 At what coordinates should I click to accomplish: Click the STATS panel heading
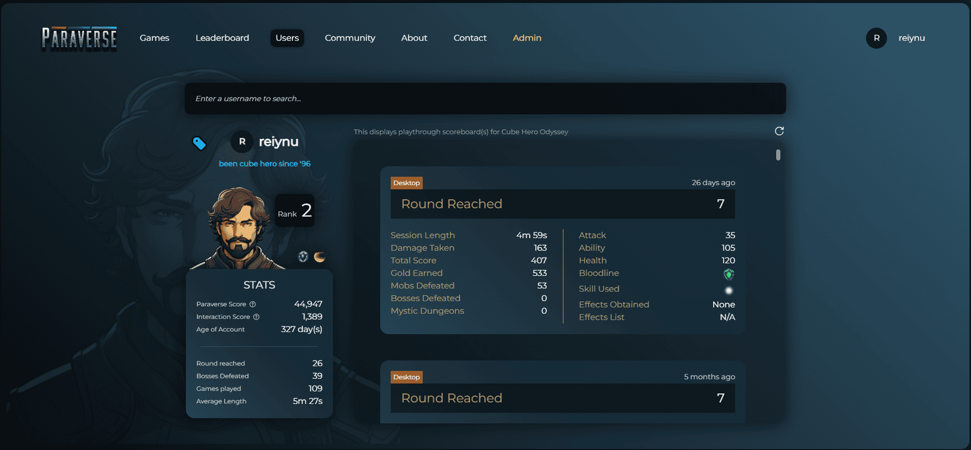pos(259,285)
